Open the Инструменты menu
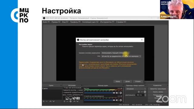 point(107,22)
